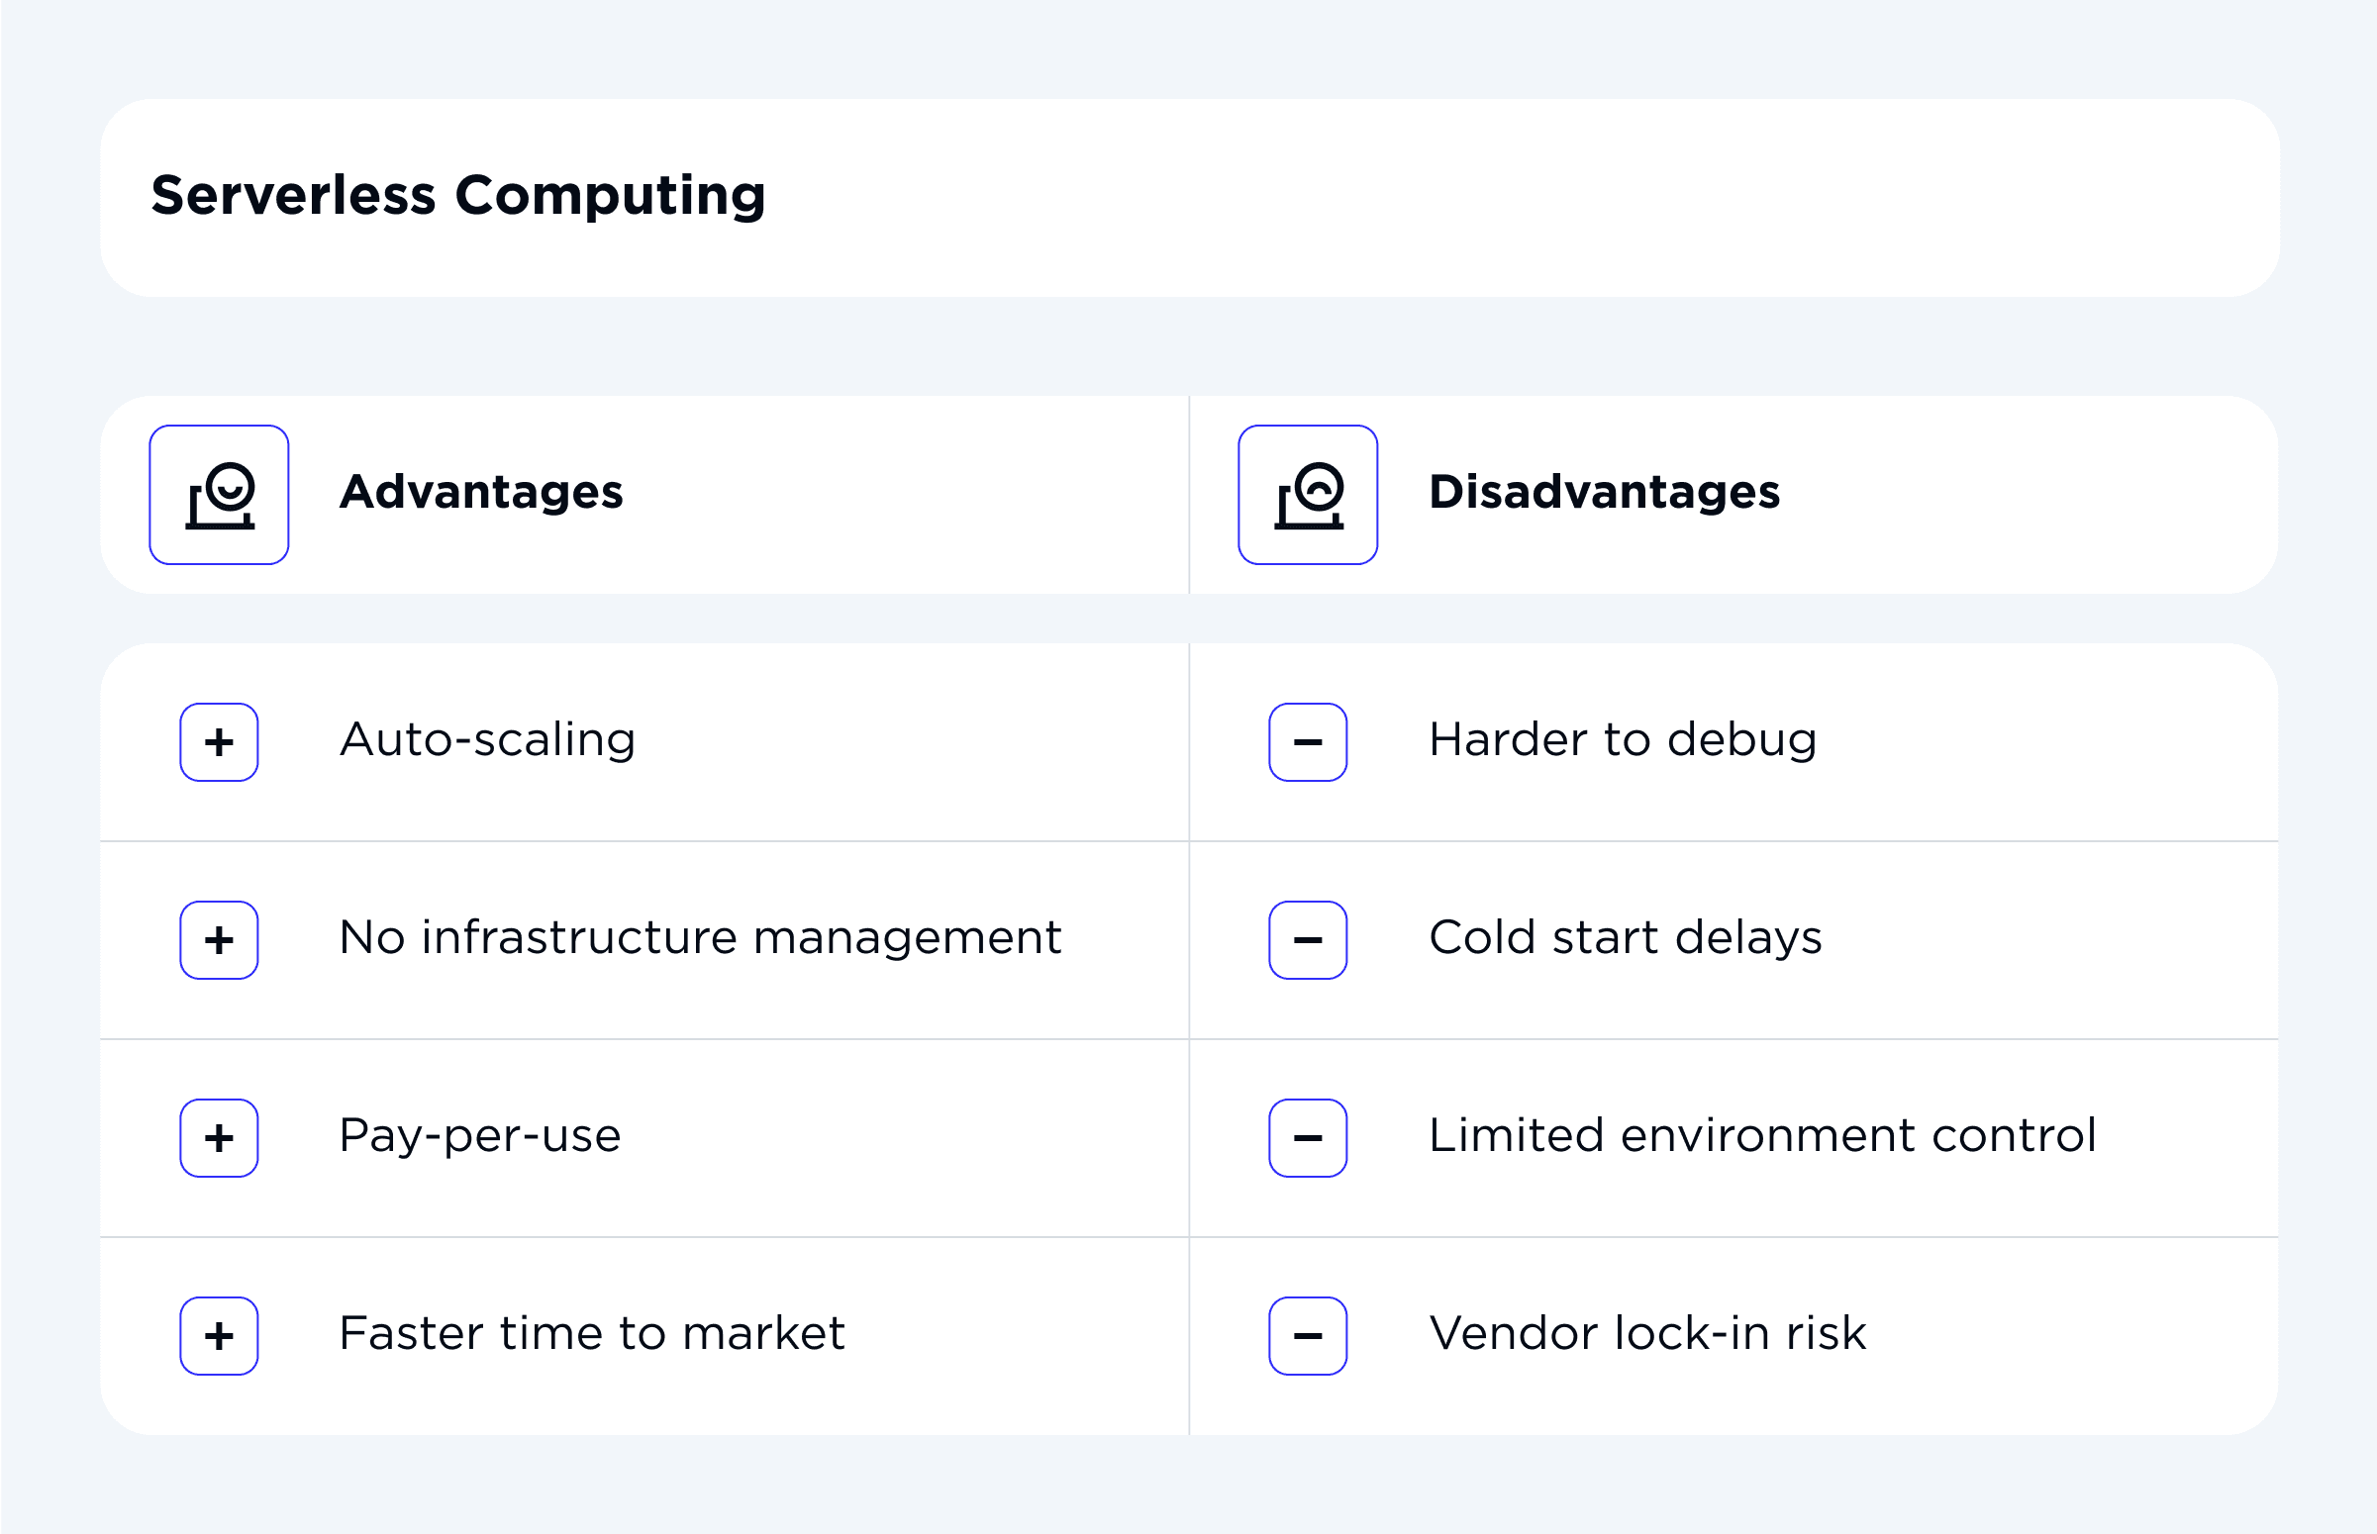Toggle the Auto-scaling advantage indicator
The image size is (2377, 1534).
click(219, 741)
